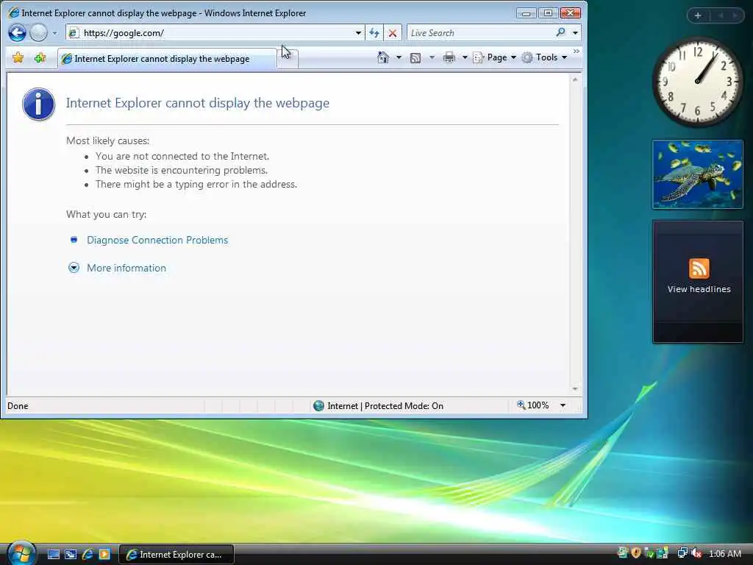Expand the address bar history dropdown

coord(358,32)
